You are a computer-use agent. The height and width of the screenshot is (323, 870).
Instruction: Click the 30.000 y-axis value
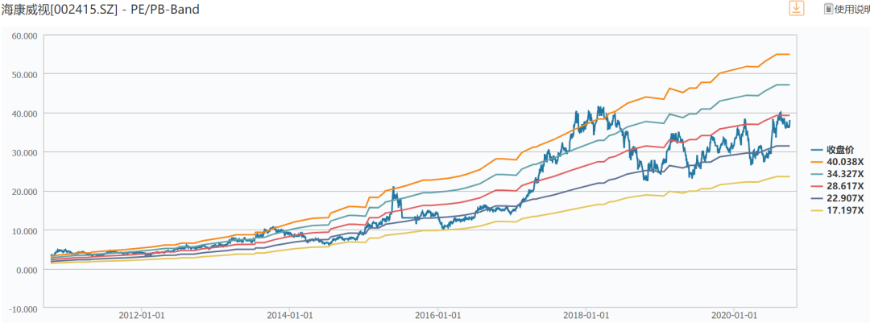click(26, 152)
